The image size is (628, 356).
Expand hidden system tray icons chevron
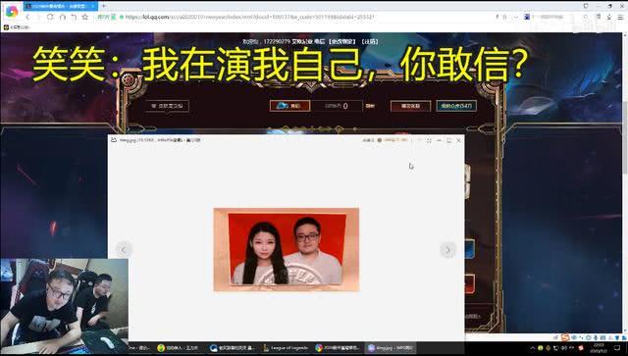pos(532,347)
